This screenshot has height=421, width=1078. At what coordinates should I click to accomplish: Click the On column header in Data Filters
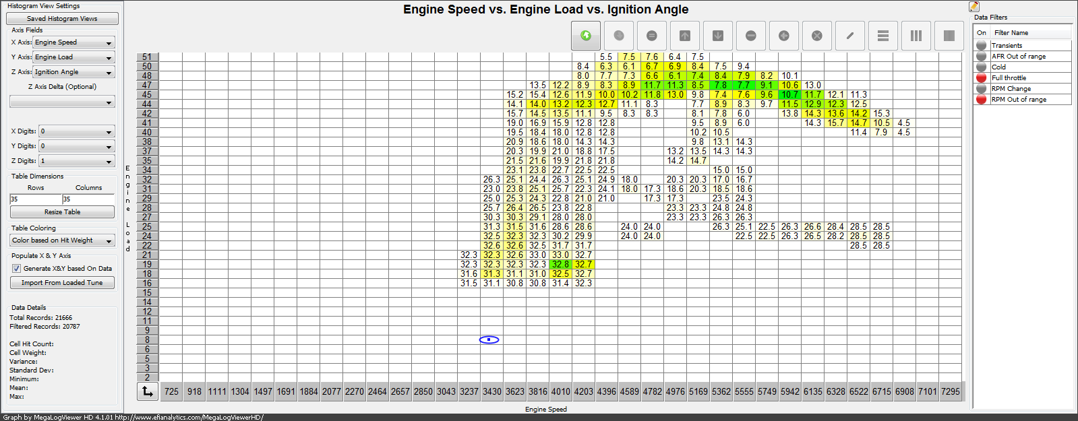coord(982,32)
